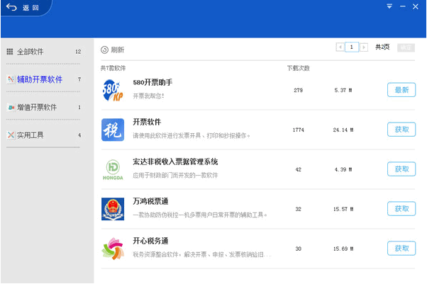Click count 4 beside 实用工具
Image resolution: width=427 pixels, height=284 pixels.
tap(79, 135)
